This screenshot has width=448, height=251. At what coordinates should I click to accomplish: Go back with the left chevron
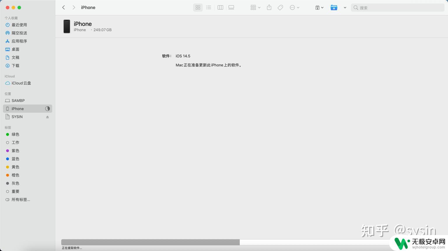point(64,8)
